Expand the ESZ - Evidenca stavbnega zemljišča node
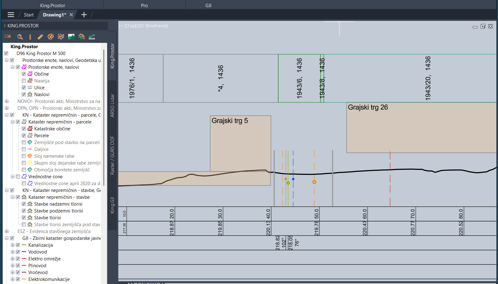 (7, 231)
